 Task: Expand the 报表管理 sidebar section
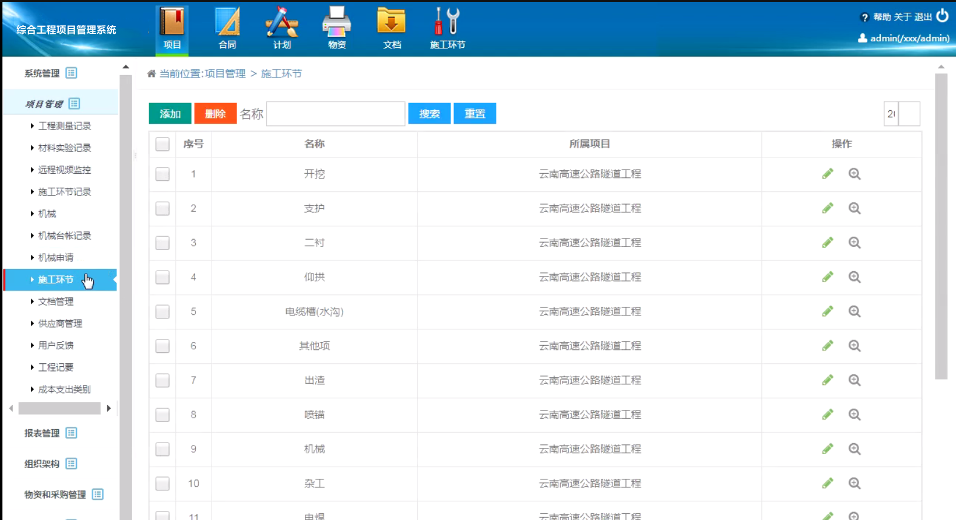pyautogui.click(x=50, y=433)
